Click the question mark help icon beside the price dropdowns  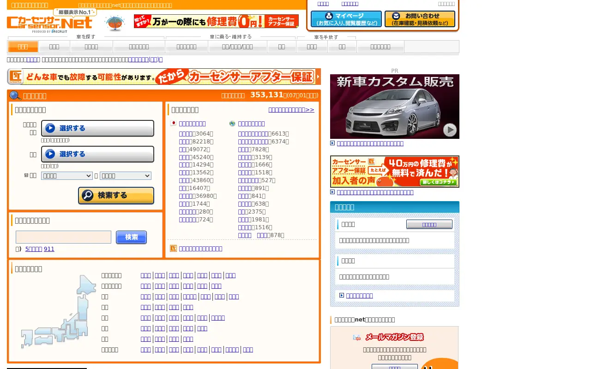tap(26, 175)
